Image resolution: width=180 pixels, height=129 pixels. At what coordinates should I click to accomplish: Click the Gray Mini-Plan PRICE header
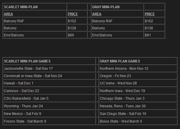pyautogui.click(x=150, y=14)
